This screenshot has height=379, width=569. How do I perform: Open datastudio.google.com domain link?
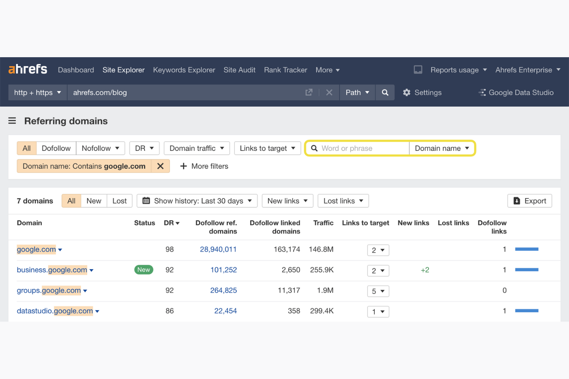[x=55, y=311]
